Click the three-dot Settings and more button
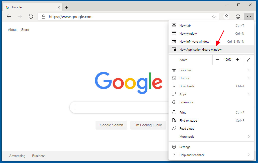The image size is (258, 163). coord(249,17)
